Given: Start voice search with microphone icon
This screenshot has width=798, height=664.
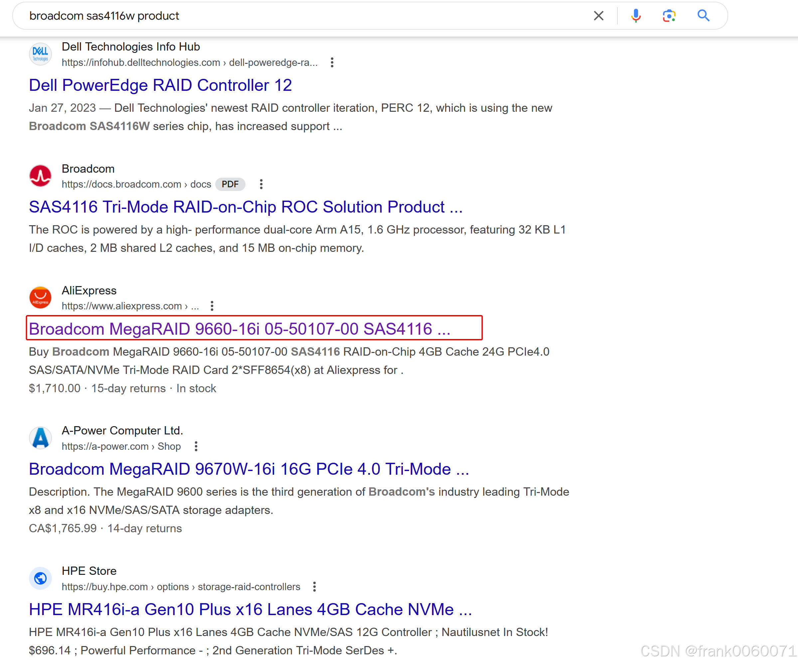Looking at the screenshot, I should click(635, 16).
